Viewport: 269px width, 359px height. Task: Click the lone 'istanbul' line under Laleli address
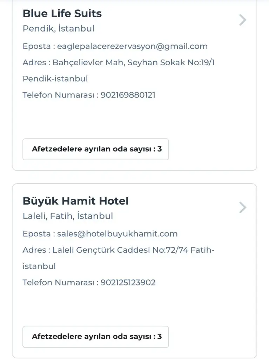(x=39, y=266)
